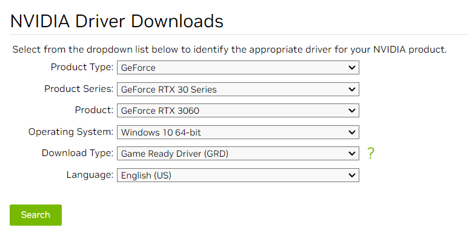This screenshot has height=239, width=469.
Task: Click the NVIDIA Driver Downloads heading
Action: pos(117,21)
